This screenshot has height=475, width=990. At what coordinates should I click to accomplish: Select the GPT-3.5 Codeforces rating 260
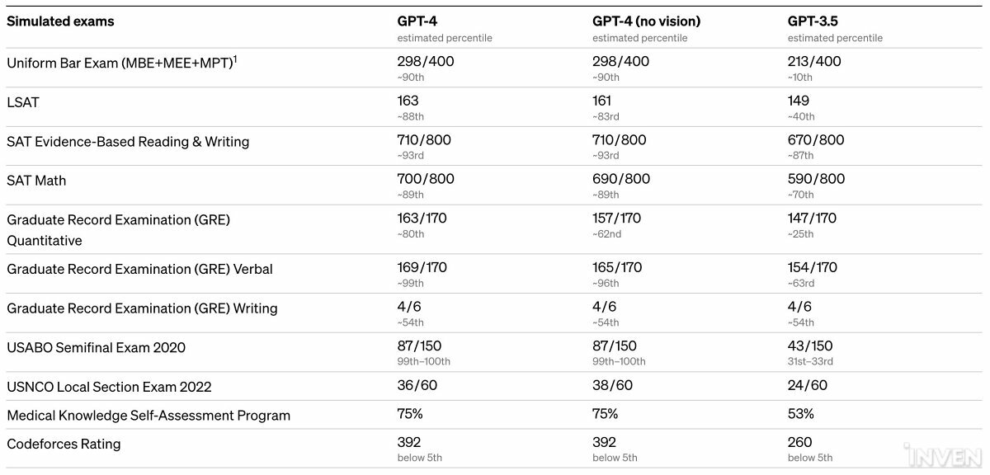click(800, 442)
